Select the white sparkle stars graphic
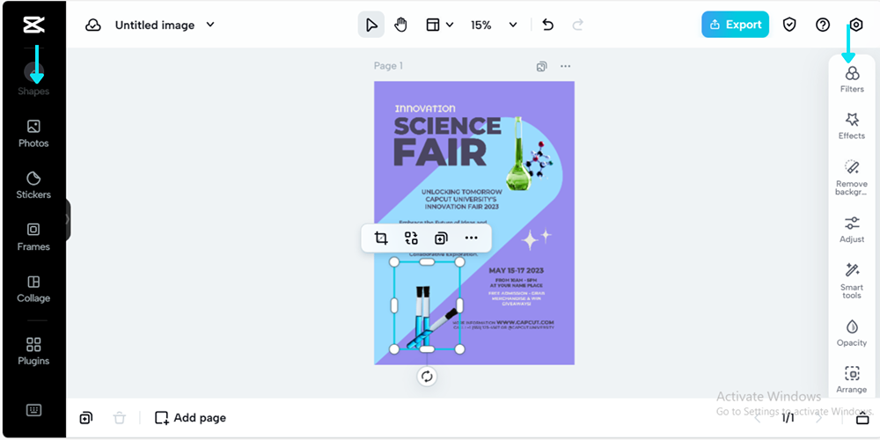 536,239
